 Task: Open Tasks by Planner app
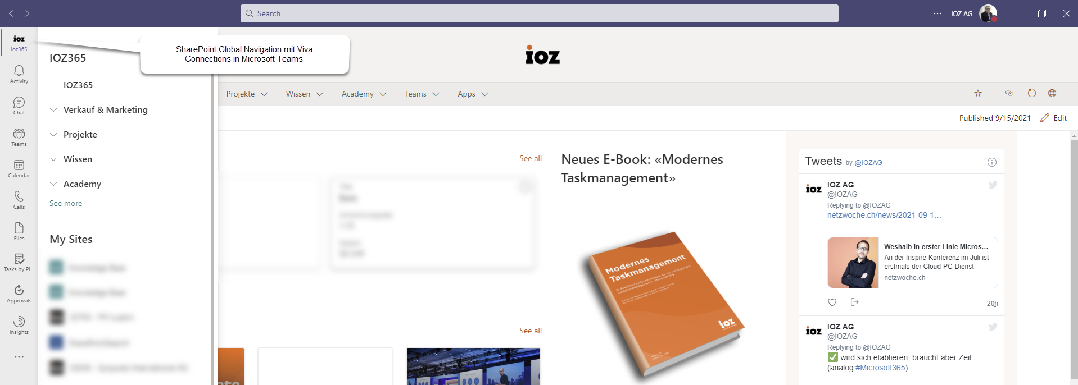19,263
